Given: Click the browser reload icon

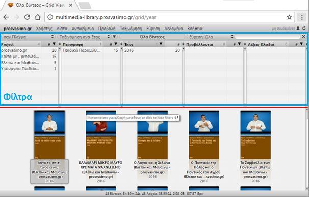Looking at the screenshot, I should 27,17.
